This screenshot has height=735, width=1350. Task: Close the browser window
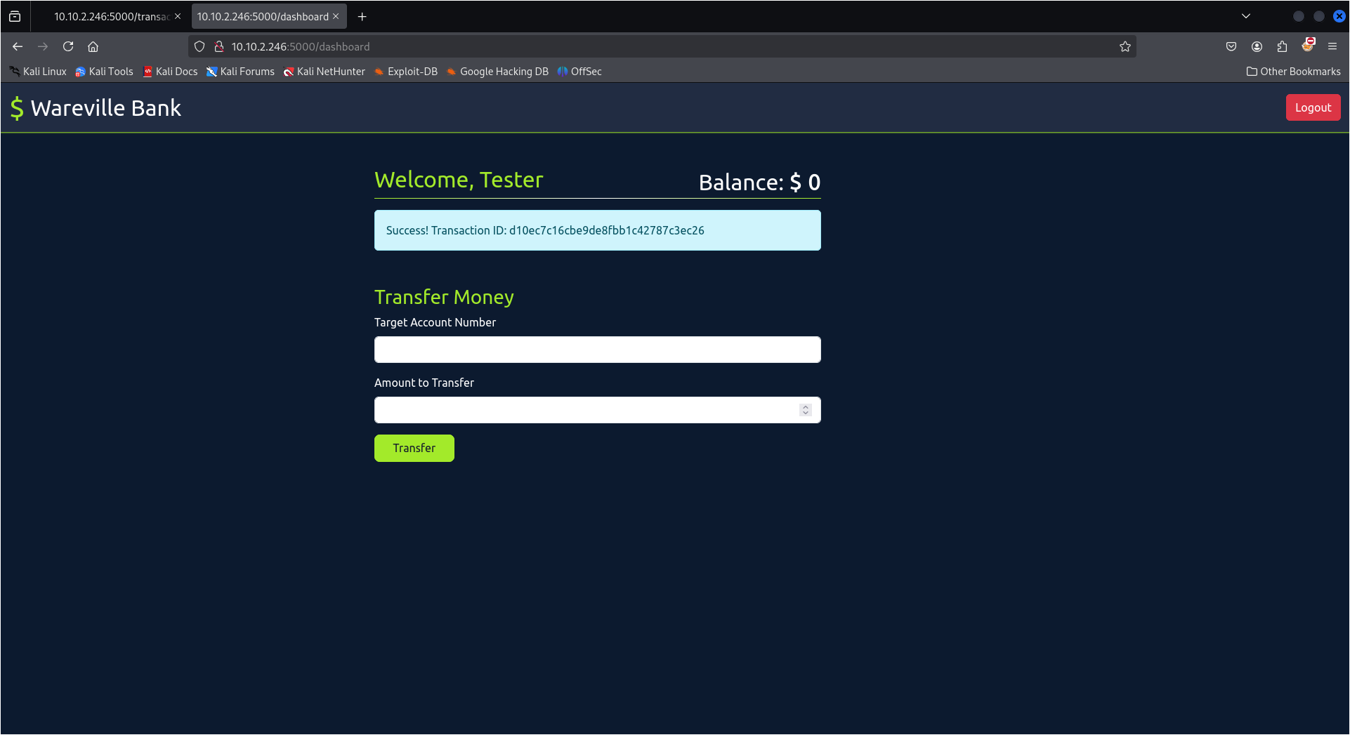(x=1339, y=16)
